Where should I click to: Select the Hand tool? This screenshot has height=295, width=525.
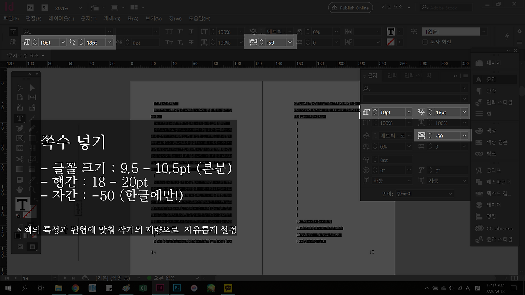pyautogui.click(x=20, y=190)
